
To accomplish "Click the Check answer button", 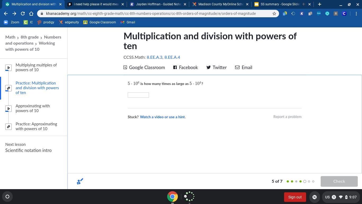I will (x=339, y=181).
